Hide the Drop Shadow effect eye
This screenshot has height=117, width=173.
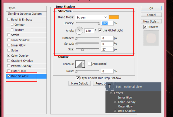point(115,111)
